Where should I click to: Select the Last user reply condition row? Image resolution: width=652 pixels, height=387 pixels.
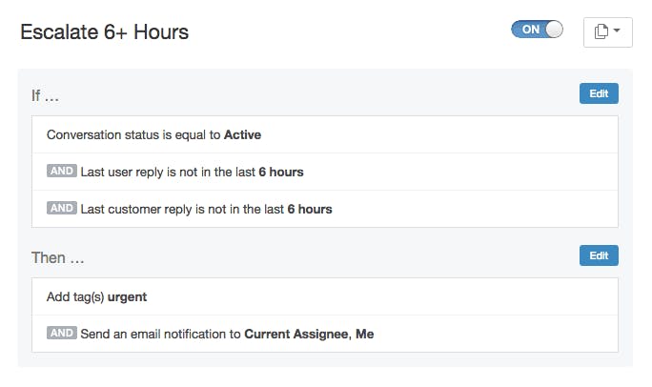pyautogui.click(x=324, y=173)
